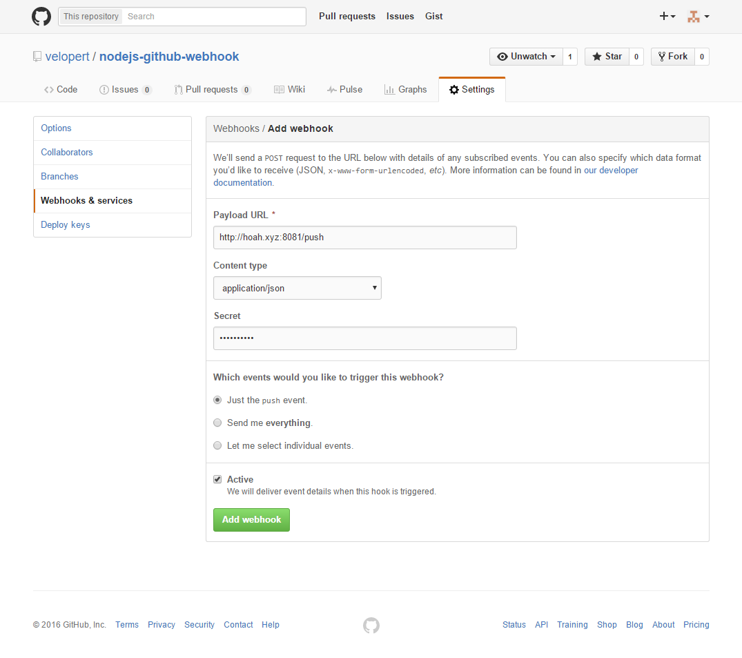This screenshot has width=742, height=658.
Task: Switch to the Issues tab
Action: tap(125, 90)
